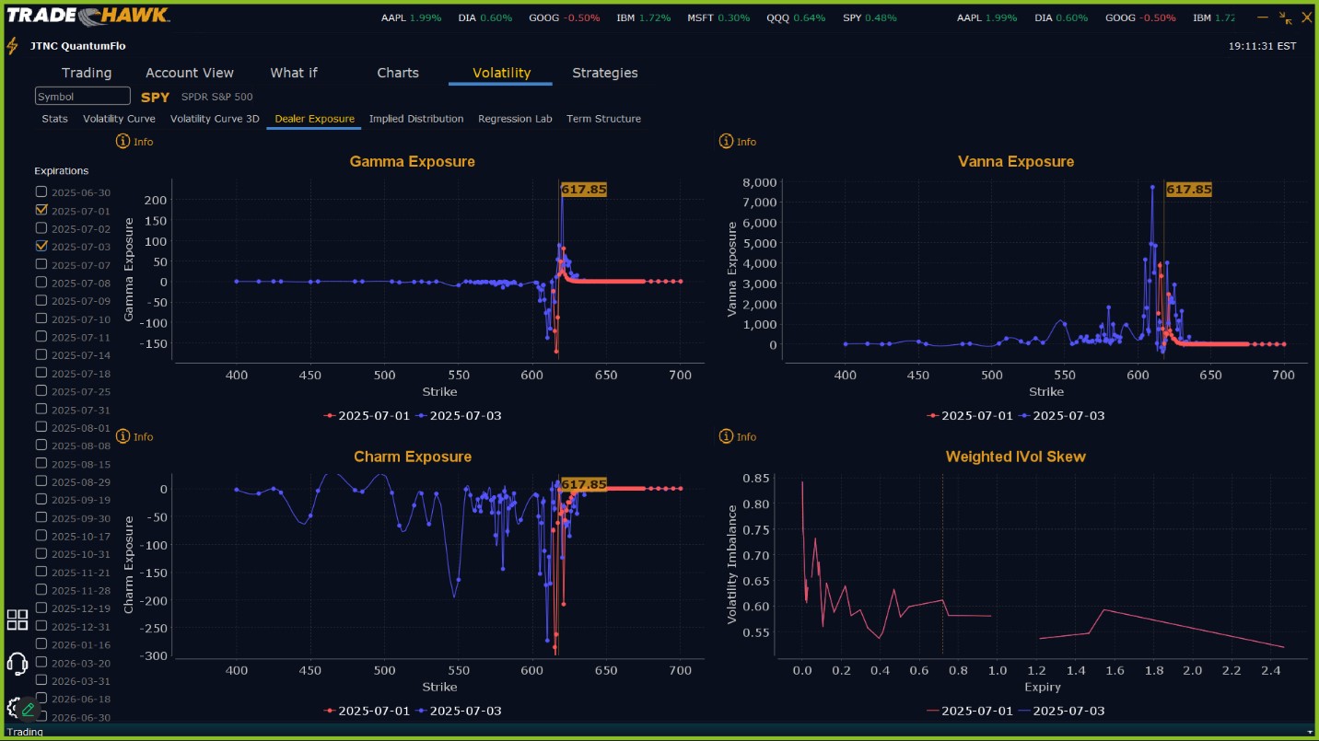Open the Stats sub-tab
This screenshot has height=741, width=1319.
[x=54, y=119]
